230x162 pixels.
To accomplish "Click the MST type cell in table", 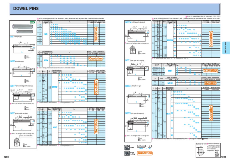I will click(55, 127).
